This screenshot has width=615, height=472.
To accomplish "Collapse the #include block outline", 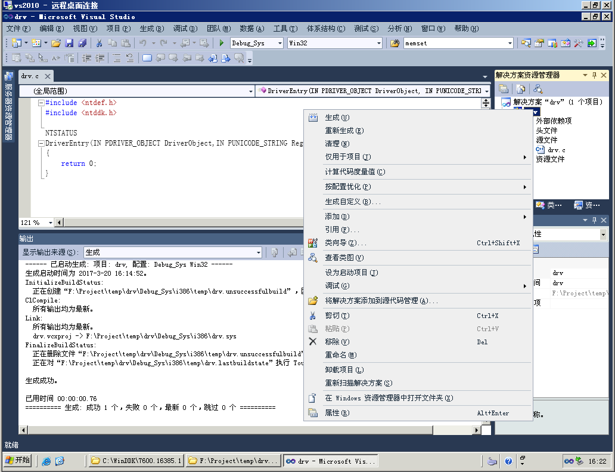I will pos(41,103).
